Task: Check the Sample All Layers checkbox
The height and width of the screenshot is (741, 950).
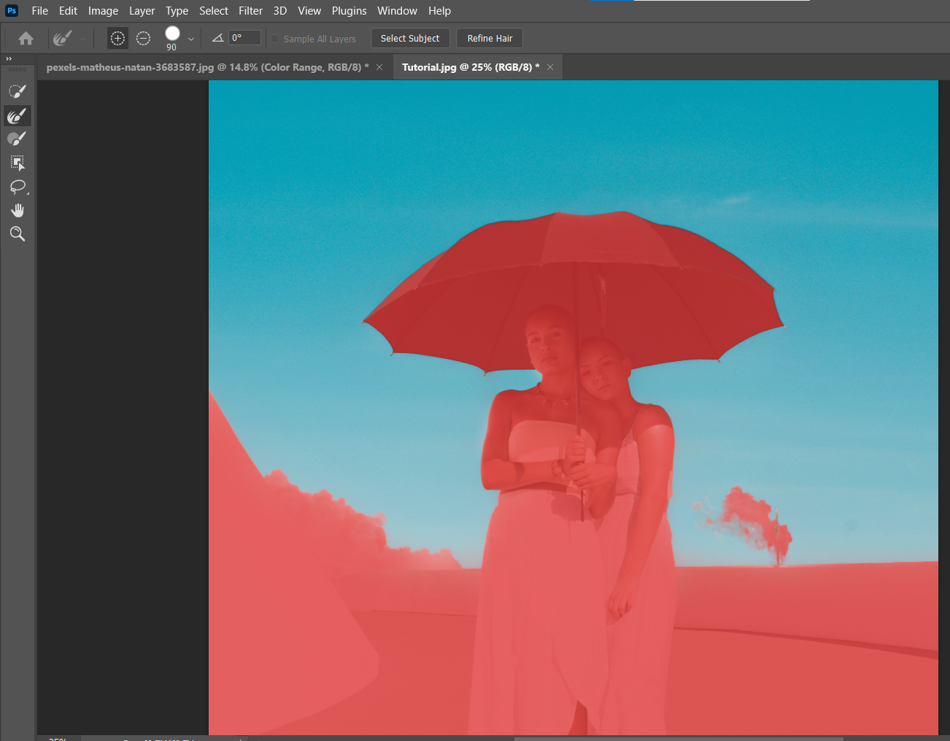Action: (x=274, y=38)
